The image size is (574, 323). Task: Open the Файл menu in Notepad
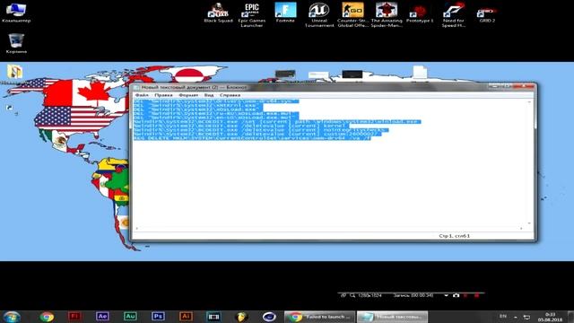tap(142, 95)
